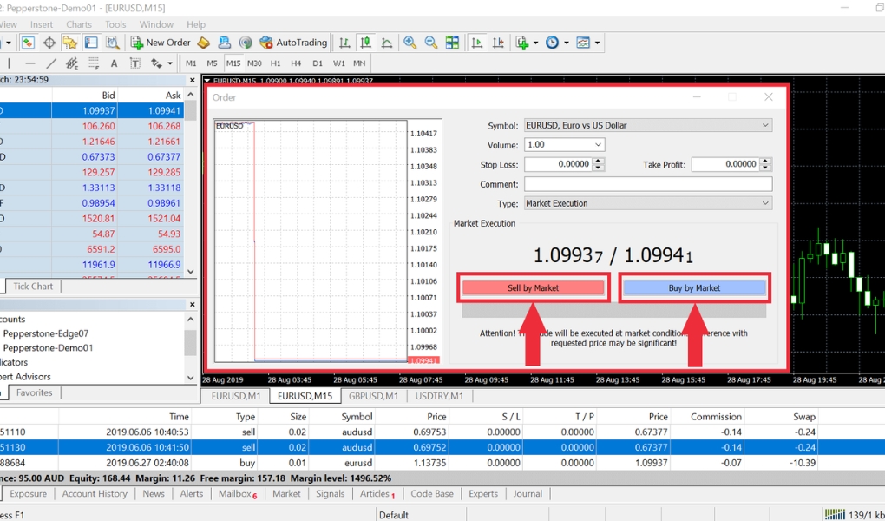Open MetaEditor yellow book icon
The width and height of the screenshot is (885, 521).
[x=204, y=43]
